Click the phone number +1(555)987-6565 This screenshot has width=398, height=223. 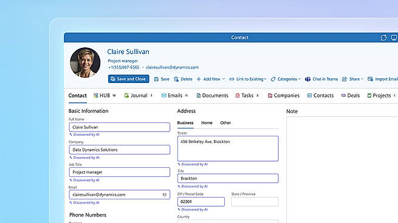click(123, 67)
